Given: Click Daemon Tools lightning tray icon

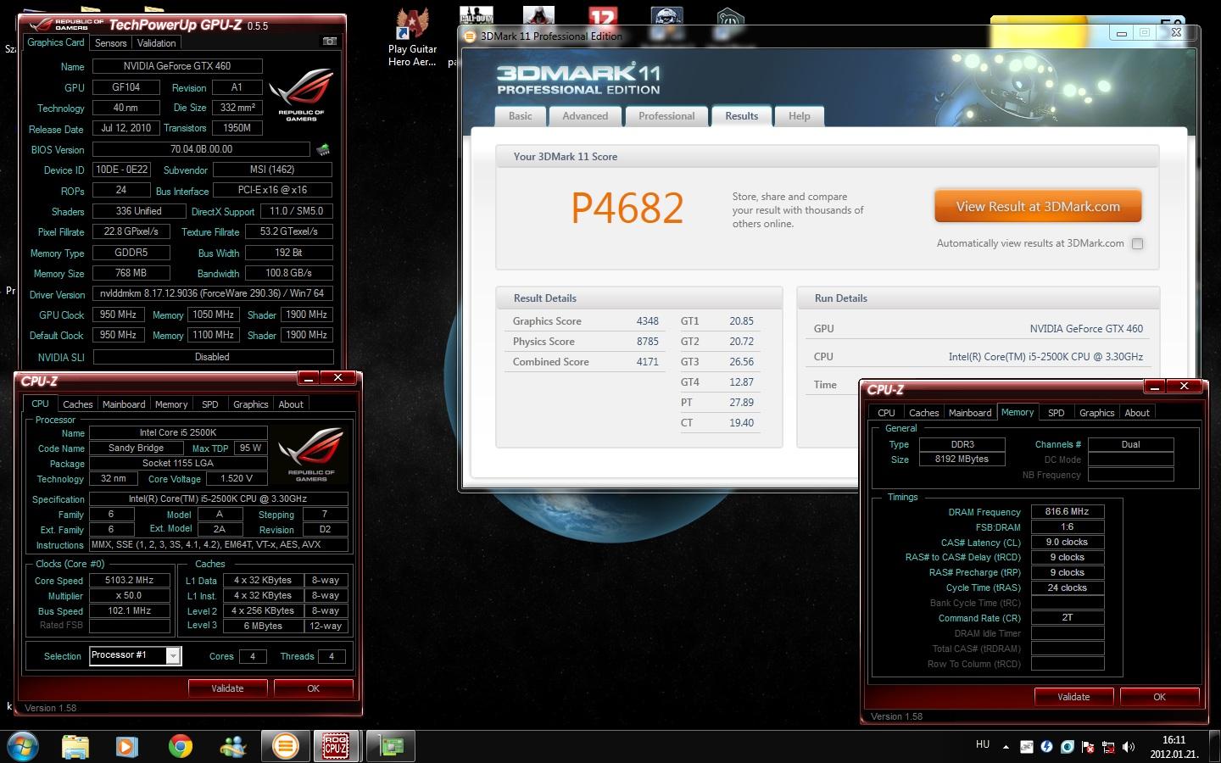Looking at the screenshot, I should pos(1047,747).
